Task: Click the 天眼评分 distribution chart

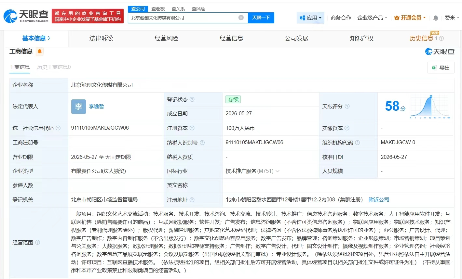Action: 430,107
